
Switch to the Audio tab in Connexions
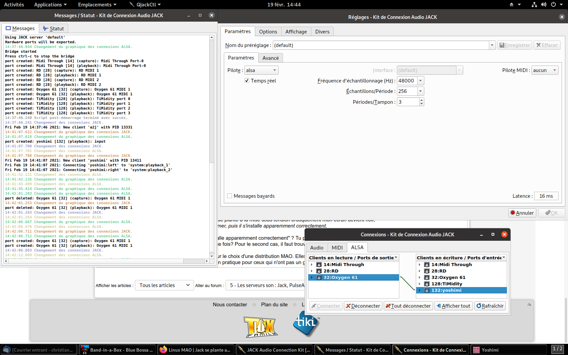[317, 248]
